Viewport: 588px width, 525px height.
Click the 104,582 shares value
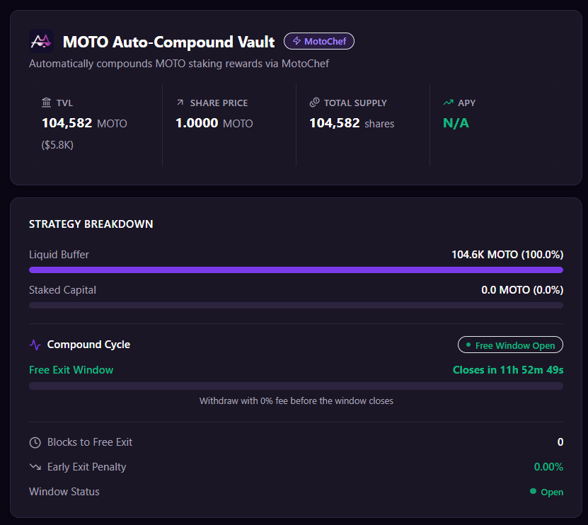(352, 123)
